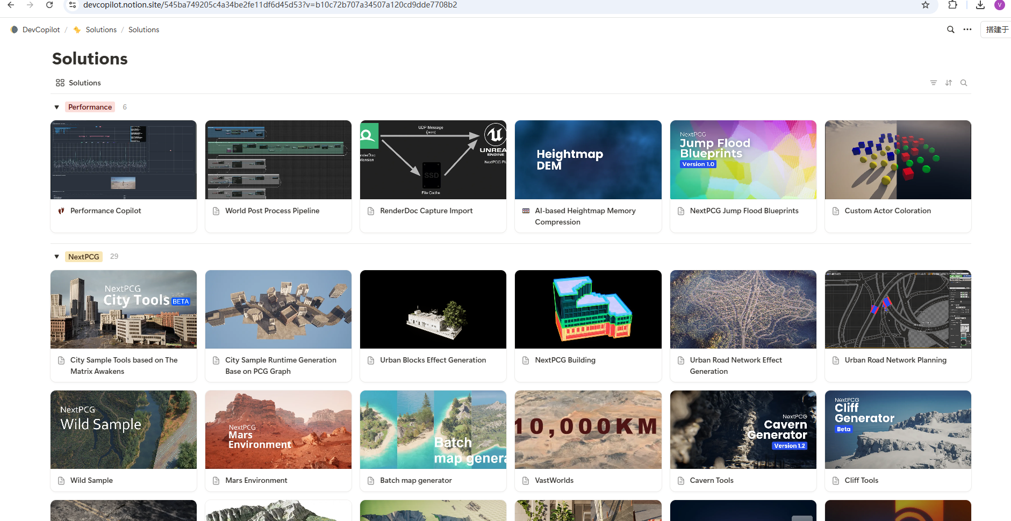This screenshot has height=521, width=1011.
Task: Click the Performance group tag
Action: pos(90,107)
